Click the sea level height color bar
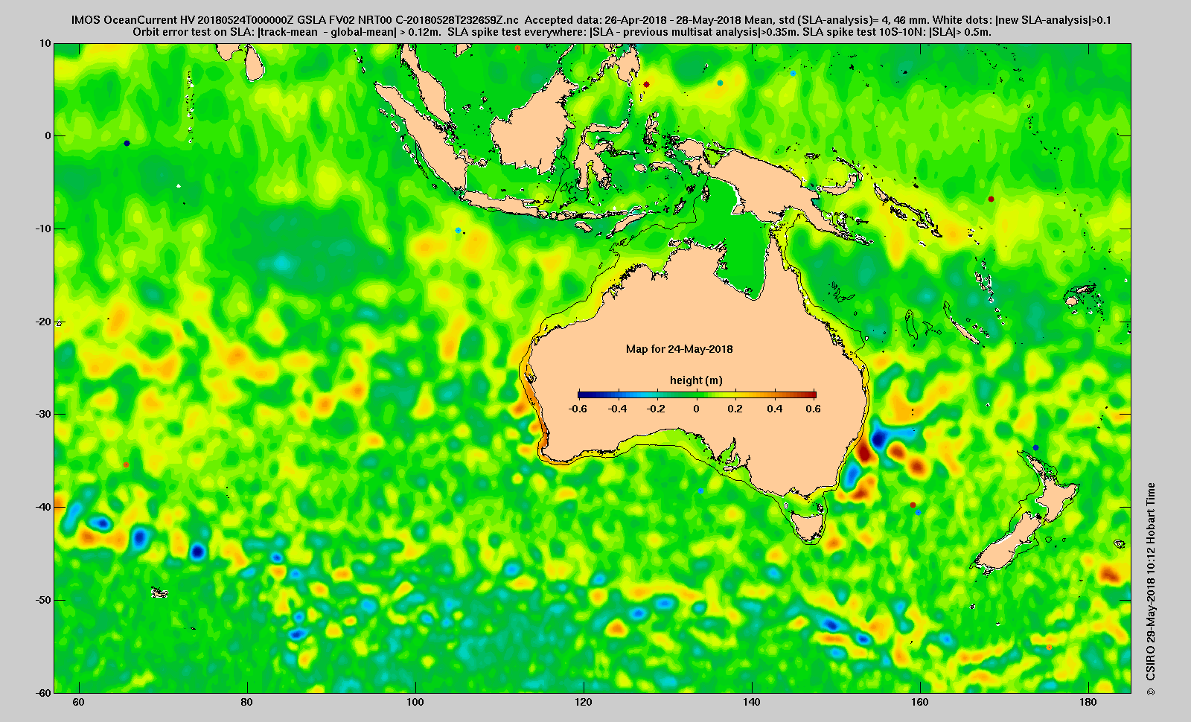1191x722 pixels. pos(697,394)
